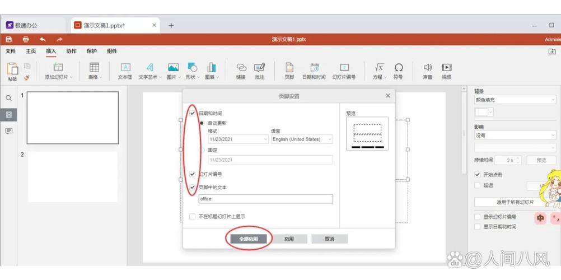
Task: Click the Slide Number (幻灯片编号) toolbar icon
Action: 344,67
